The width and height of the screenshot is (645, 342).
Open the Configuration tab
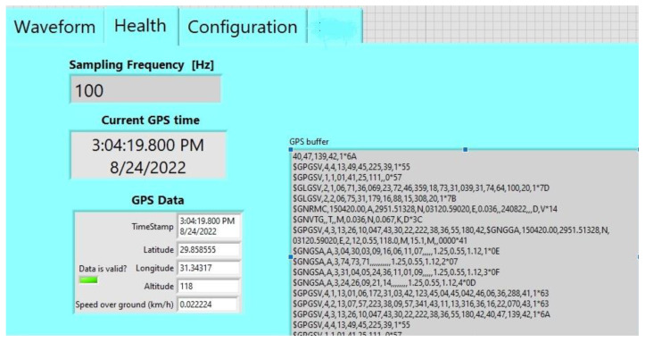(243, 26)
